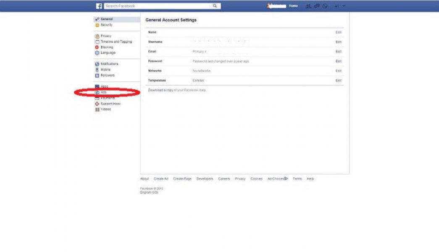Click the 'Celsius' temperature value

point(198,80)
